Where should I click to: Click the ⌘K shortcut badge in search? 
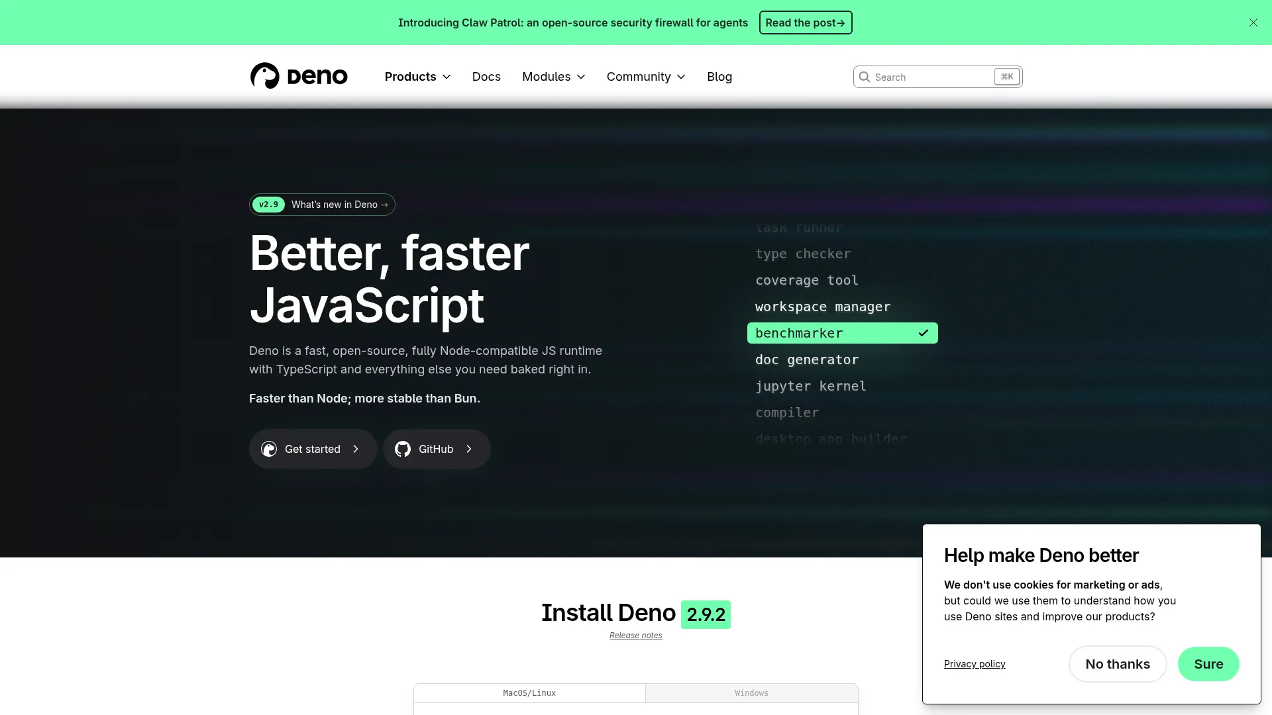tap(1007, 77)
